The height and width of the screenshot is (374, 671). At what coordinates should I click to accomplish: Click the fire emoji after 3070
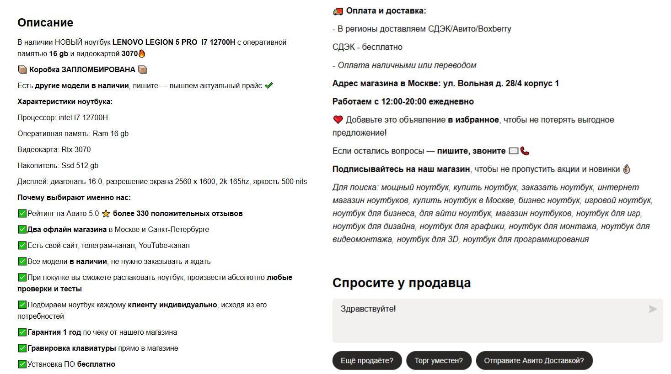[142, 53]
